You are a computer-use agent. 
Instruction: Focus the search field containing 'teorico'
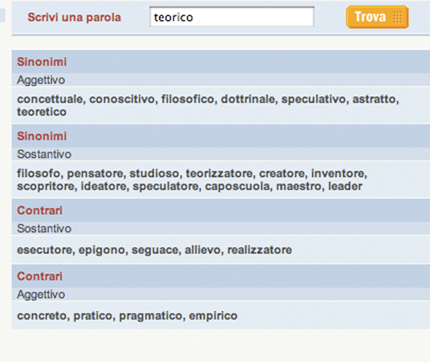tap(232, 17)
